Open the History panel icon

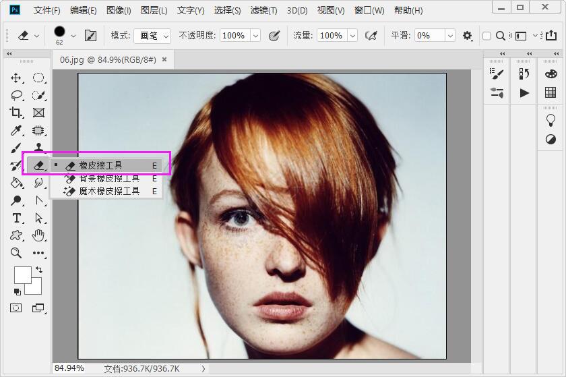point(524,74)
